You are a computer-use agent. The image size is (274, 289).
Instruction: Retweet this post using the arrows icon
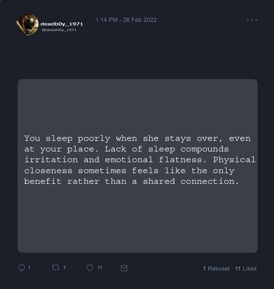[56, 268]
